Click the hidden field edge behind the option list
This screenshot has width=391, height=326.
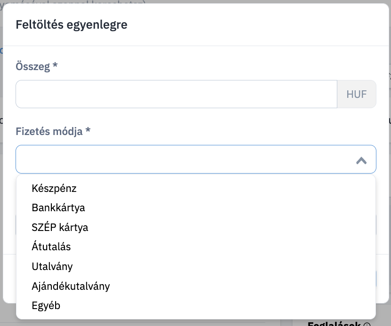(x=376, y=225)
